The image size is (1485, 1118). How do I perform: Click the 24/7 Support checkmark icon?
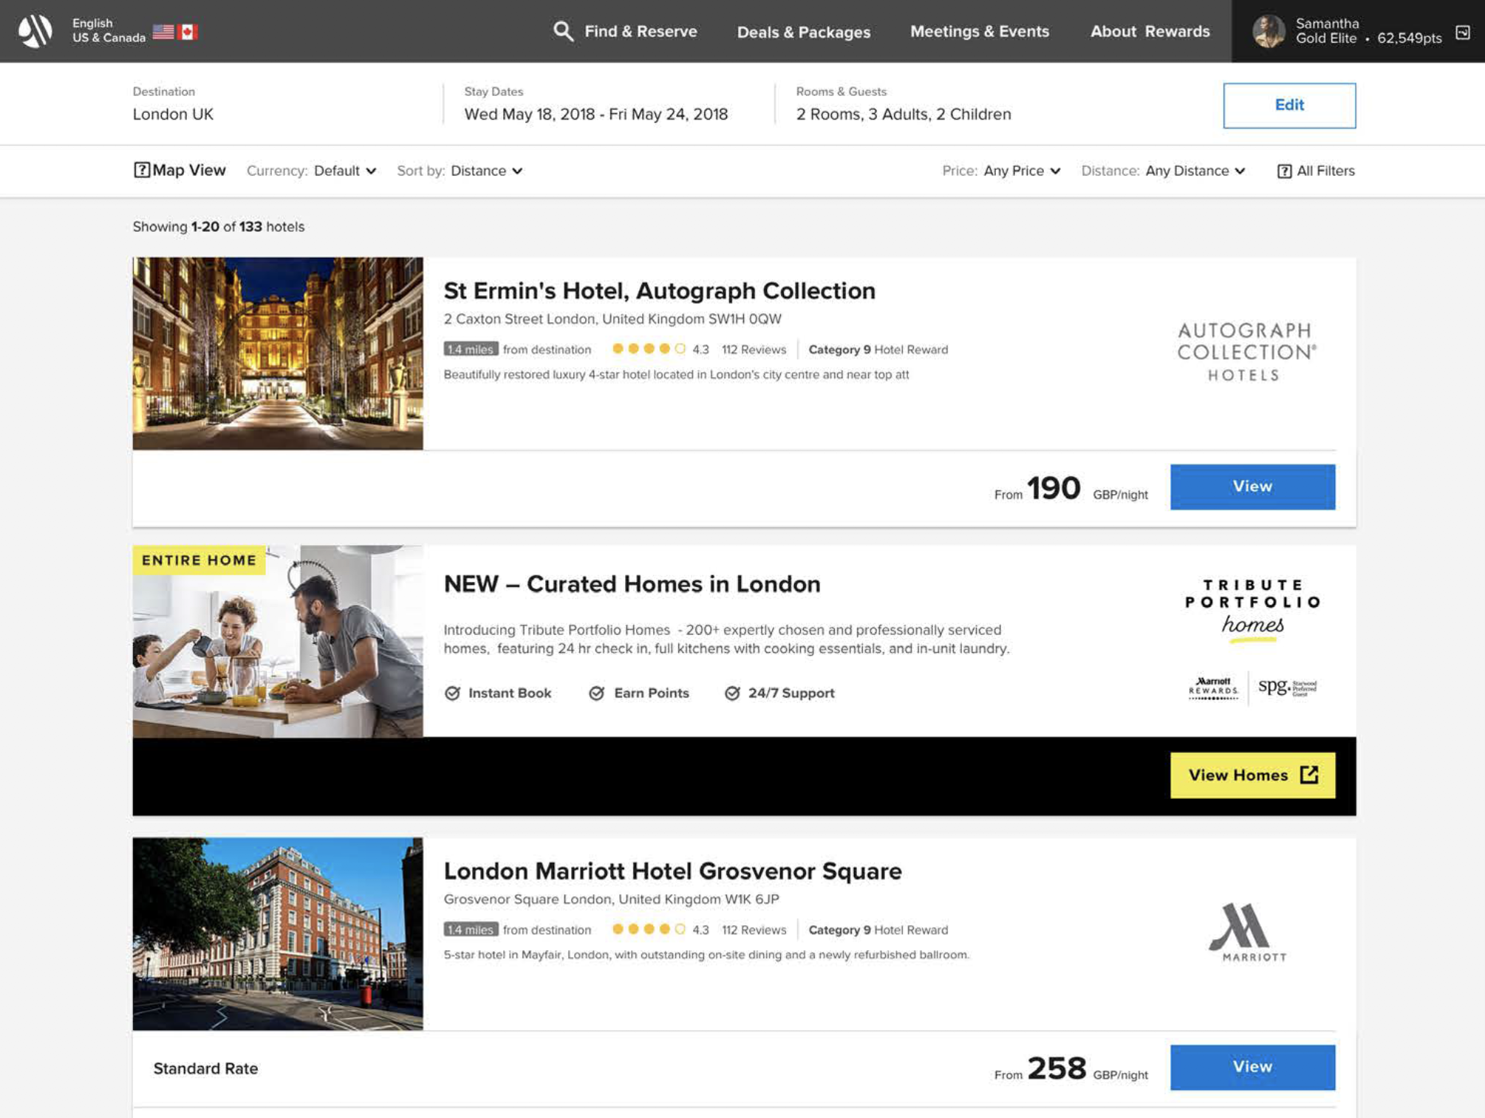[x=731, y=693]
